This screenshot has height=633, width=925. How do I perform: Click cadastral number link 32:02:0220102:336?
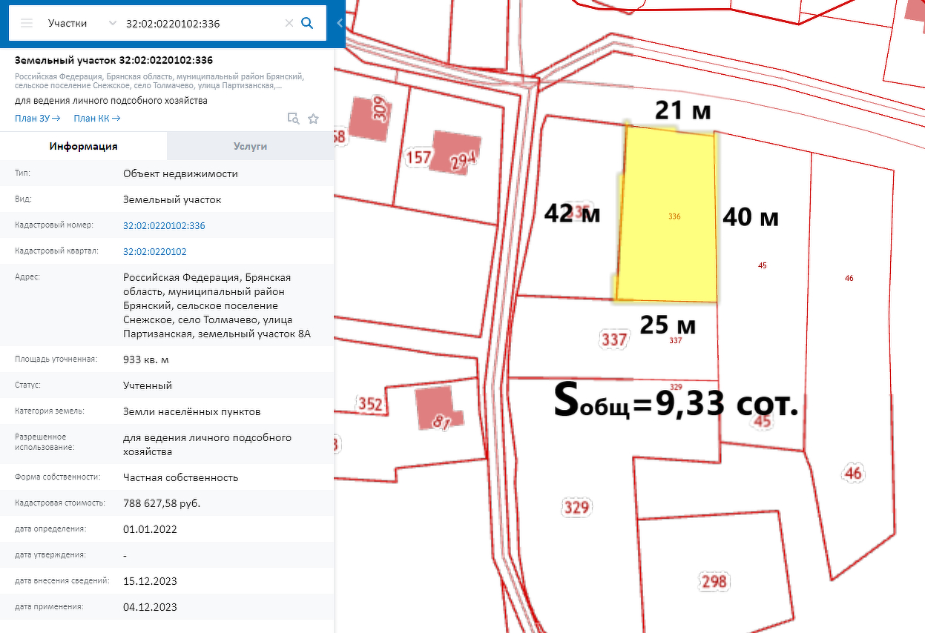[x=164, y=226]
